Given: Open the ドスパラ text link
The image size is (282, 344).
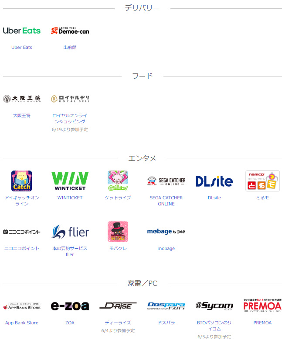Looking at the screenshot, I should pyautogui.click(x=166, y=323).
